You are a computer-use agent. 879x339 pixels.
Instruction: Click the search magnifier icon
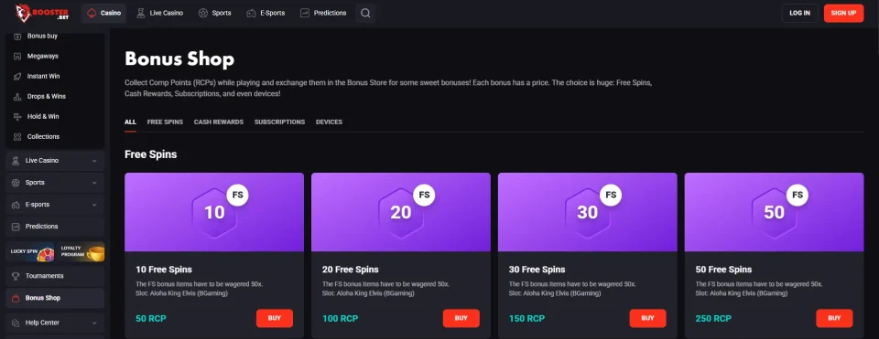365,13
